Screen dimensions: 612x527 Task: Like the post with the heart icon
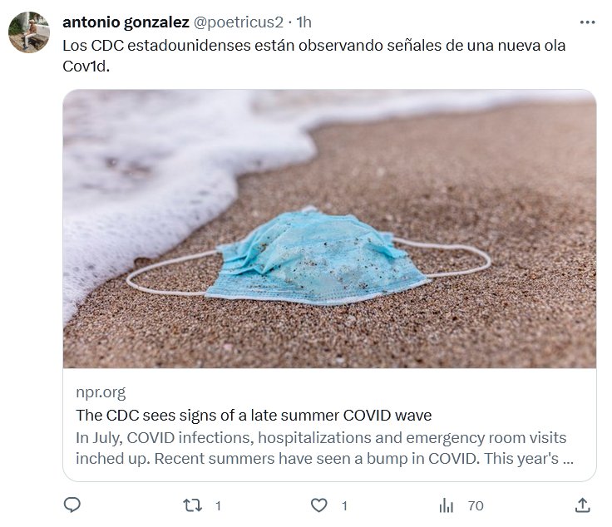click(x=318, y=505)
